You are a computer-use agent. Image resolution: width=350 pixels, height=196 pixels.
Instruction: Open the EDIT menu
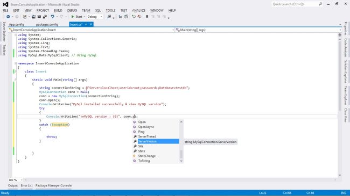pos(16,10)
